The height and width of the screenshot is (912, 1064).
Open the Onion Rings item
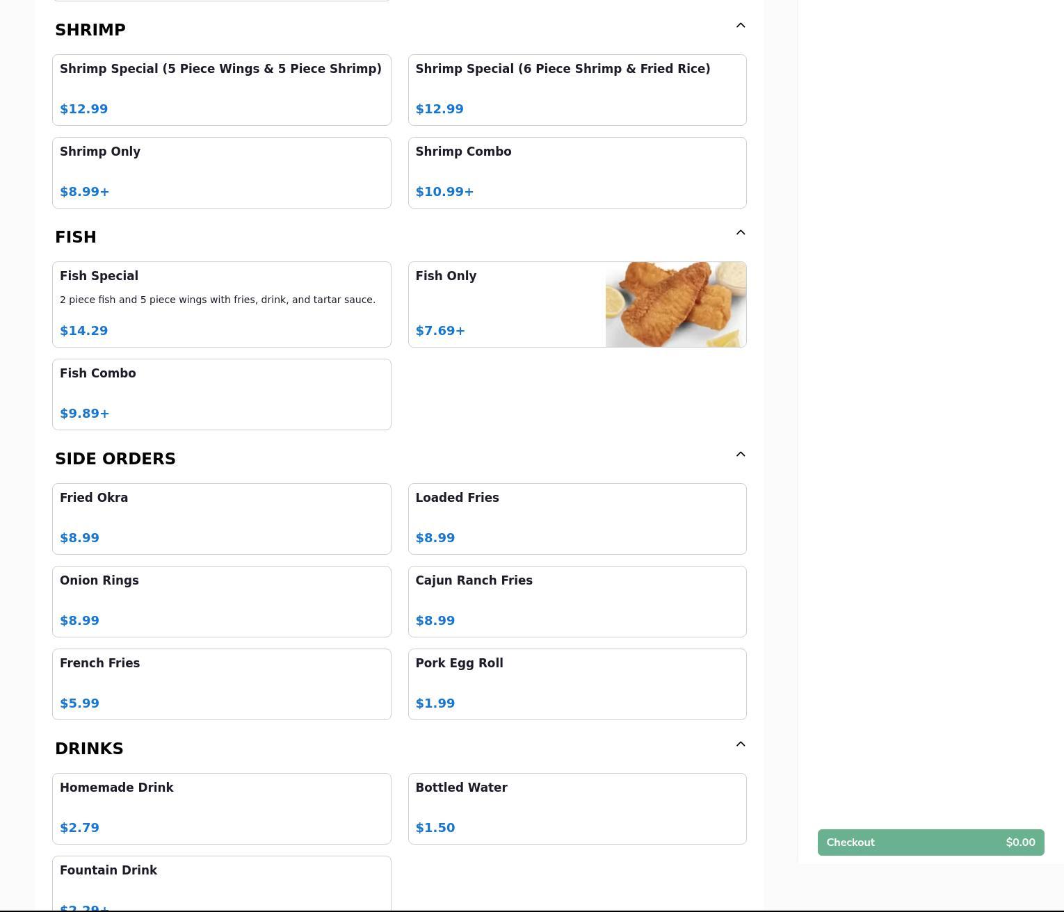221,601
